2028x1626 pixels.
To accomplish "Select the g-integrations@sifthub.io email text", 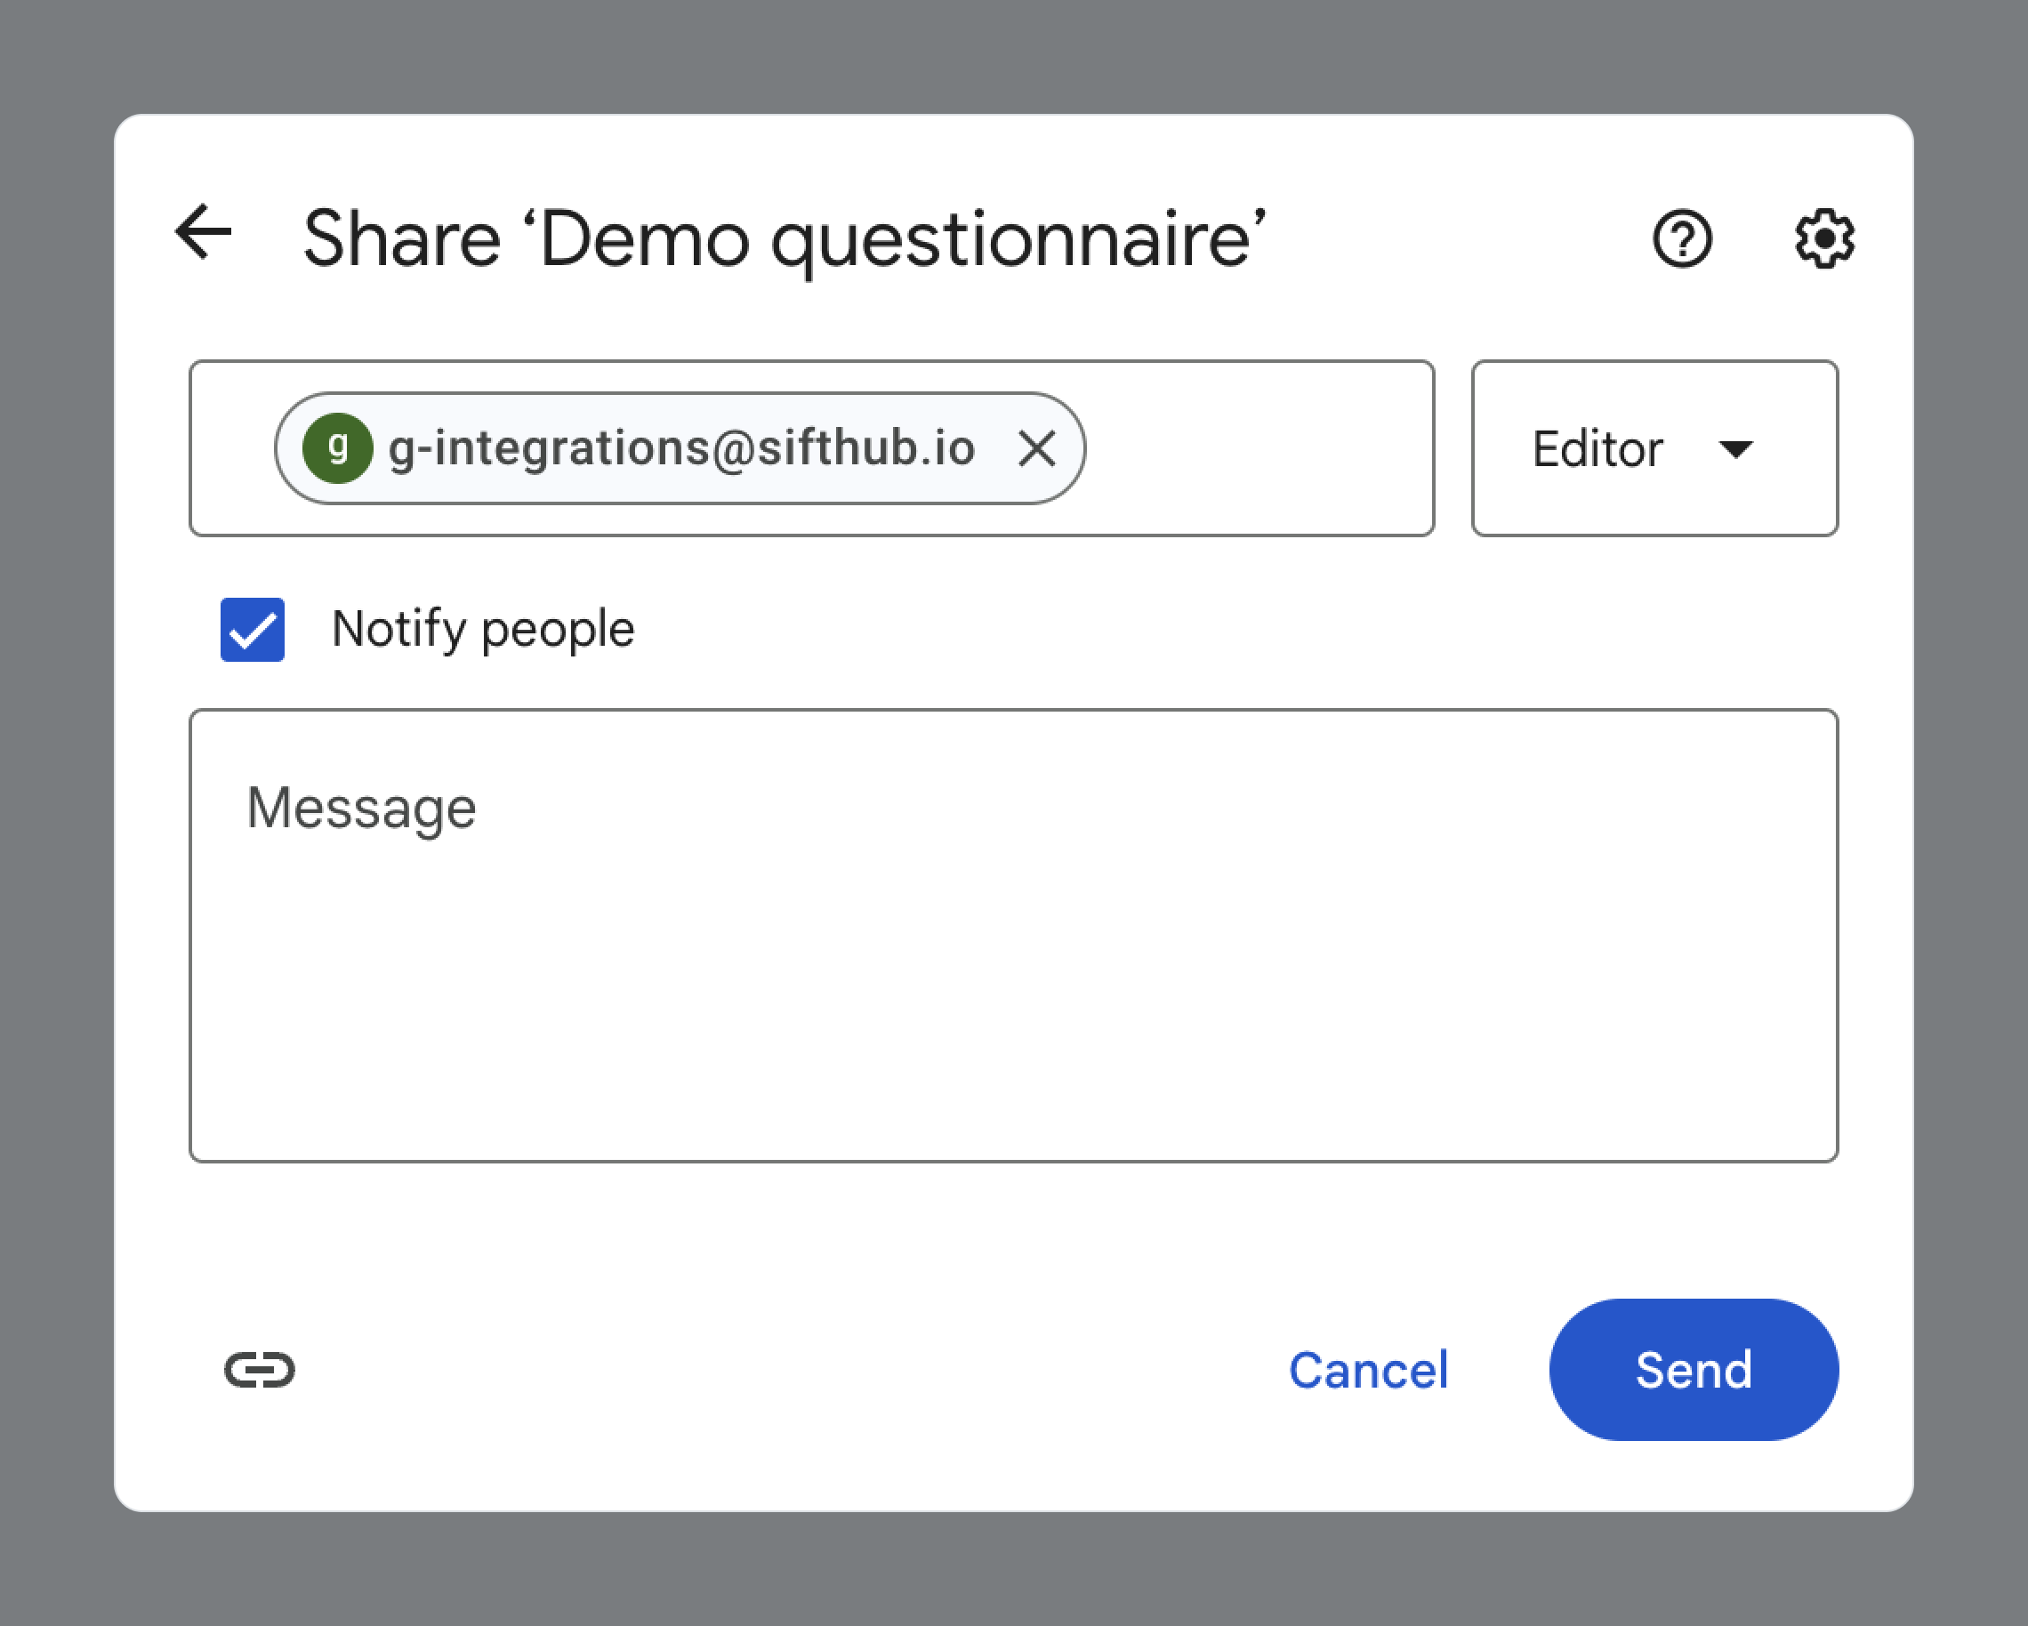I will pos(681,448).
